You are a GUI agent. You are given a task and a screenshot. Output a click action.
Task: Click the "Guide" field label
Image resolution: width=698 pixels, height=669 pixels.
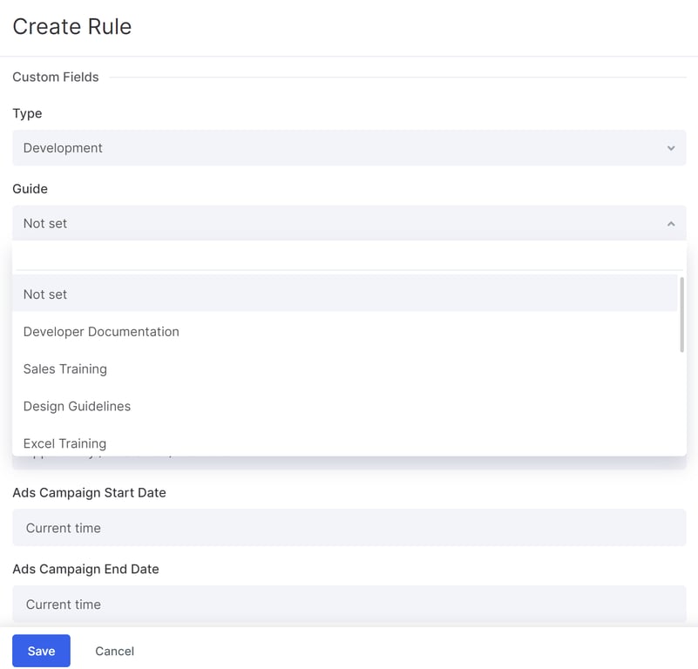[x=30, y=189]
